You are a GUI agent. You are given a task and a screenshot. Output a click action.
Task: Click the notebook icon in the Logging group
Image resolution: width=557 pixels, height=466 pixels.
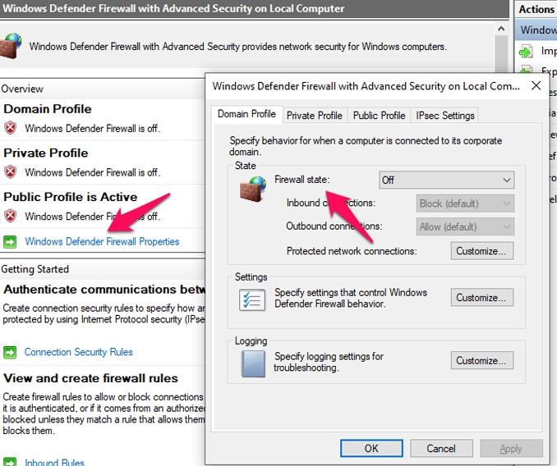[253, 364]
